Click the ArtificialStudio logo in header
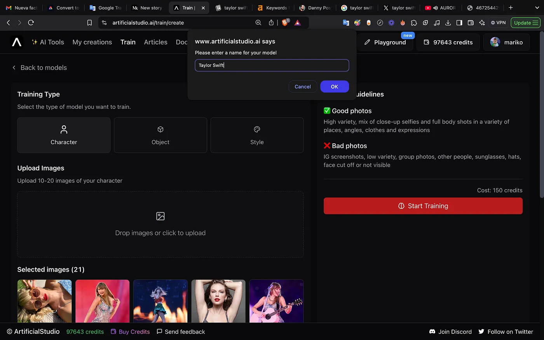Viewport: 544px width, 340px height. click(x=17, y=42)
